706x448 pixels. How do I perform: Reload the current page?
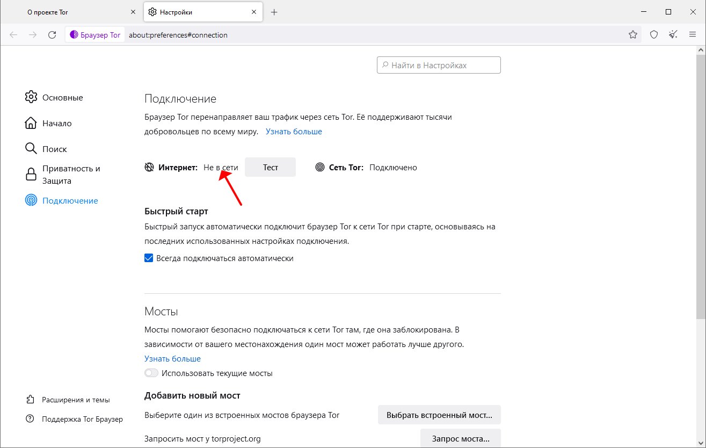click(x=52, y=35)
